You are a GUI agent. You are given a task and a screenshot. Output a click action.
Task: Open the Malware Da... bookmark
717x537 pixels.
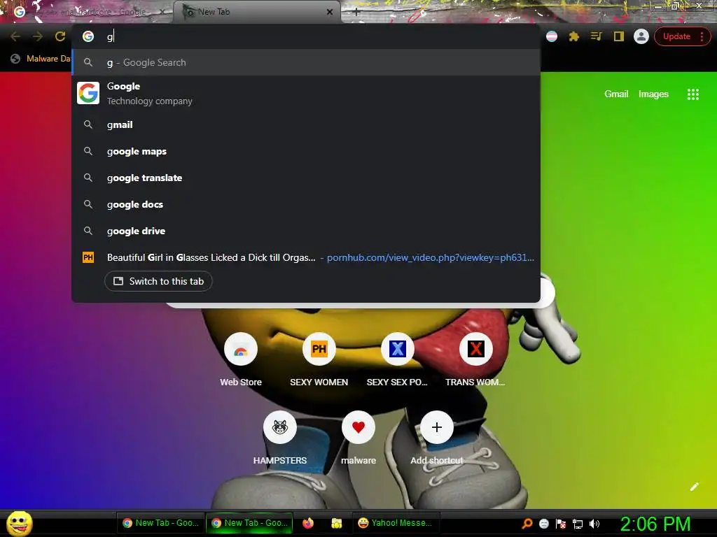41,59
